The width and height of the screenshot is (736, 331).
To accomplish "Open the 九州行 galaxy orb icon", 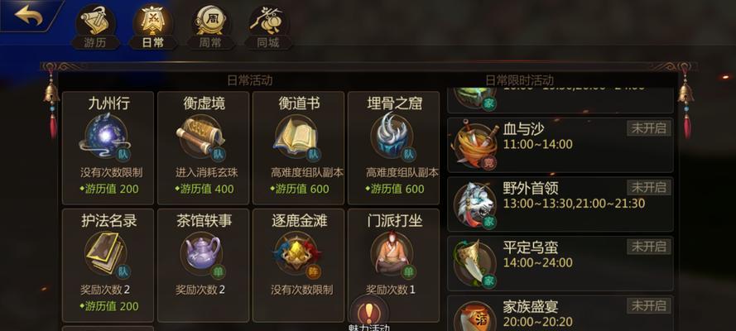I will pos(106,137).
